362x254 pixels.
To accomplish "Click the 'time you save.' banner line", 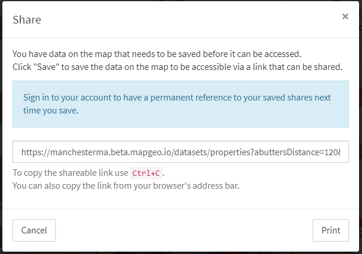I will coord(51,111).
